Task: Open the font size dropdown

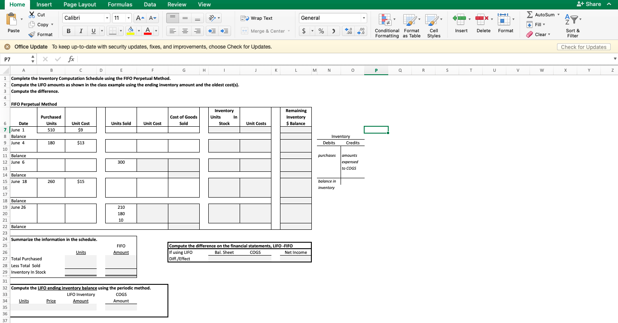Action: tap(128, 18)
